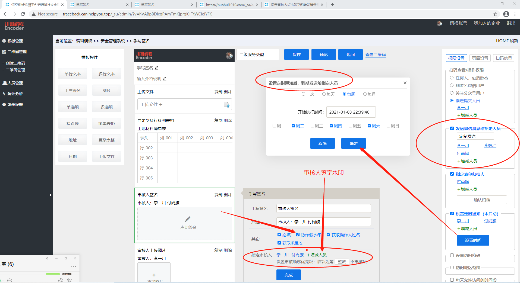Open 二维码管理 in the left sidebar
The height and width of the screenshot is (283, 520).
click(x=17, y=52)
